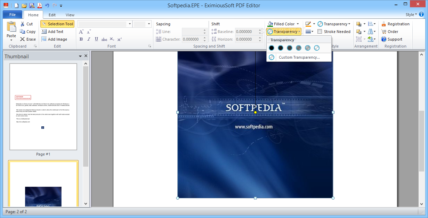The width and height of the screenshot is (428, 218).
Task: Expand the Filled Color dropdown arrow
Action: point(298,24)
